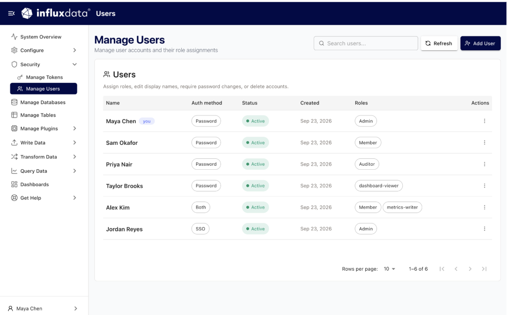
Task: Open actions menu for Alex Kim
Action: (x=484, y=207)
